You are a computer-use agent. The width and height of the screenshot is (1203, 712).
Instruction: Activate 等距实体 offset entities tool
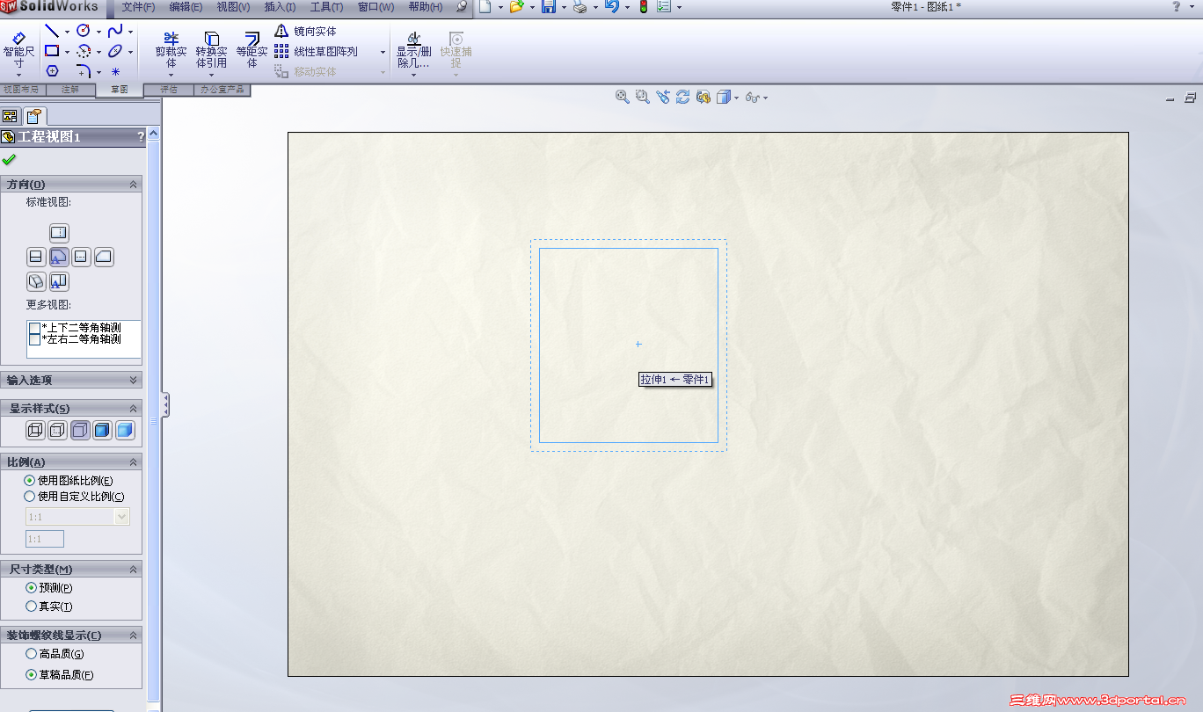(x=252, y=49)
